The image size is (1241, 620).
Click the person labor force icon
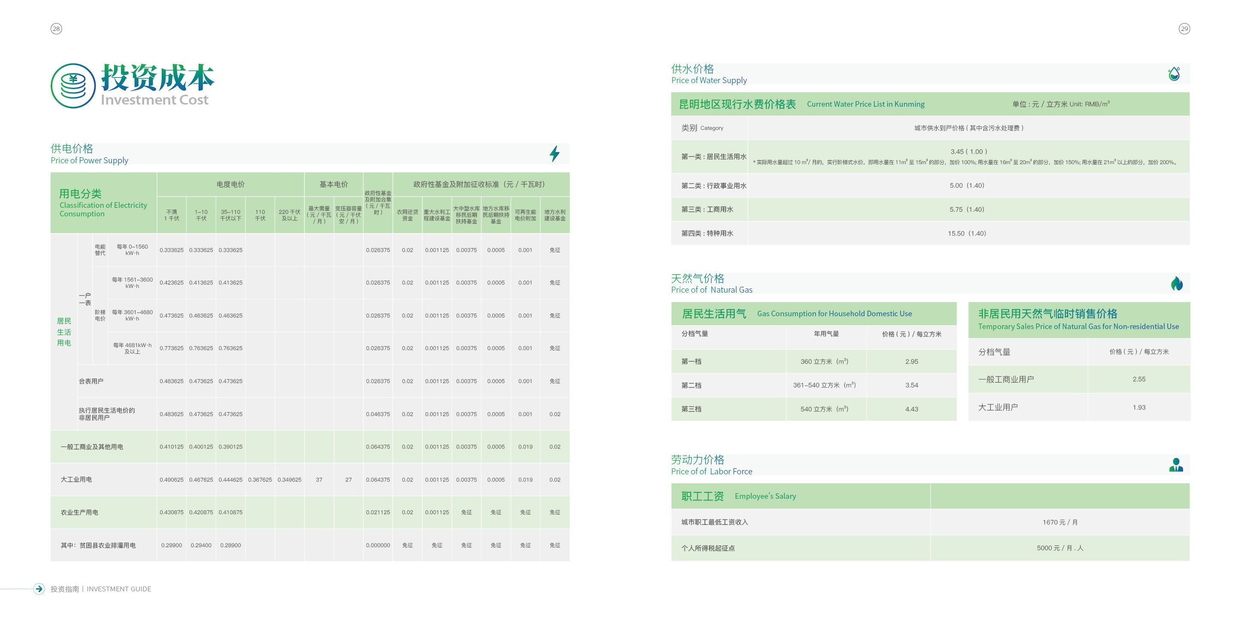[x=1176, y=464]
